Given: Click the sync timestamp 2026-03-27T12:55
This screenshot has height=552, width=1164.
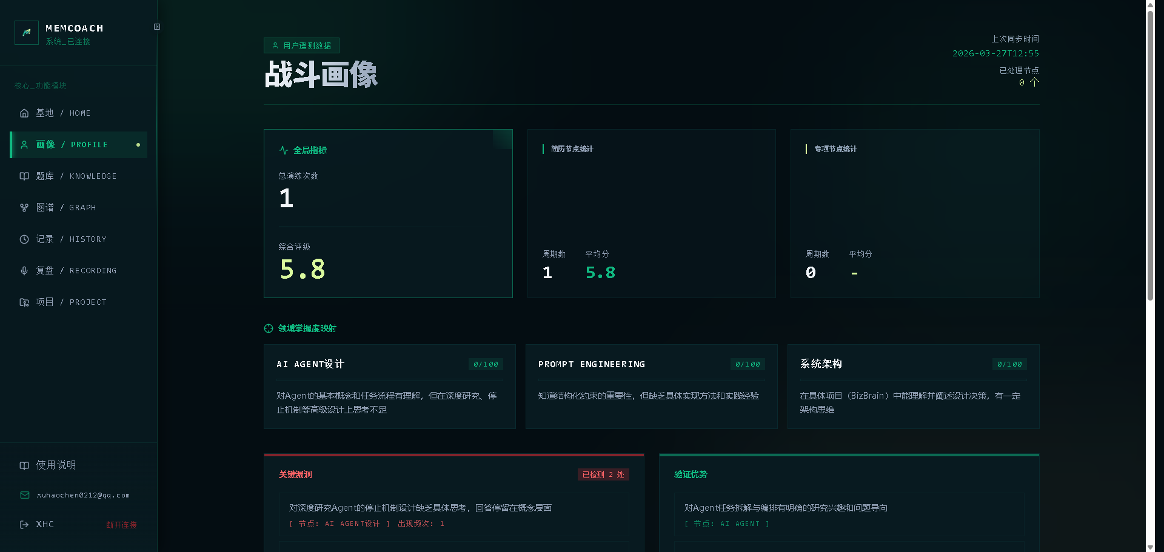Looking at the screenshot, I should click(995, 53).
